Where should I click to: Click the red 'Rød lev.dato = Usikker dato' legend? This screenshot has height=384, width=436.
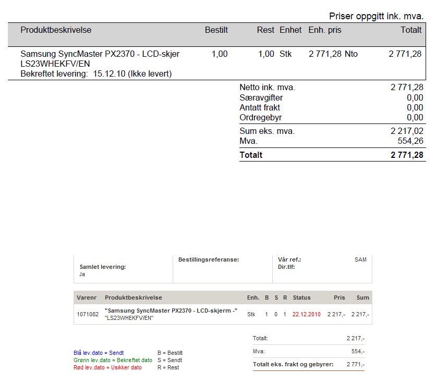click(107, 367)
